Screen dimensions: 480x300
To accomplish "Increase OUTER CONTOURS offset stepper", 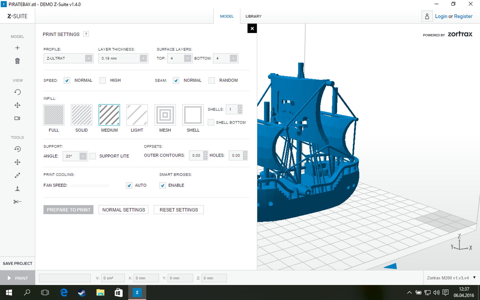I will tap(205, 153).
